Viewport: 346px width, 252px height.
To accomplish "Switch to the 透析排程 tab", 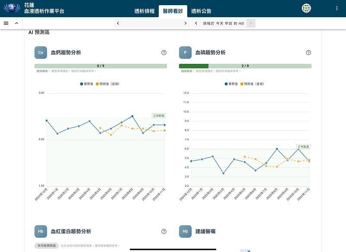I will pyautogui.click(x=144, y=11).
